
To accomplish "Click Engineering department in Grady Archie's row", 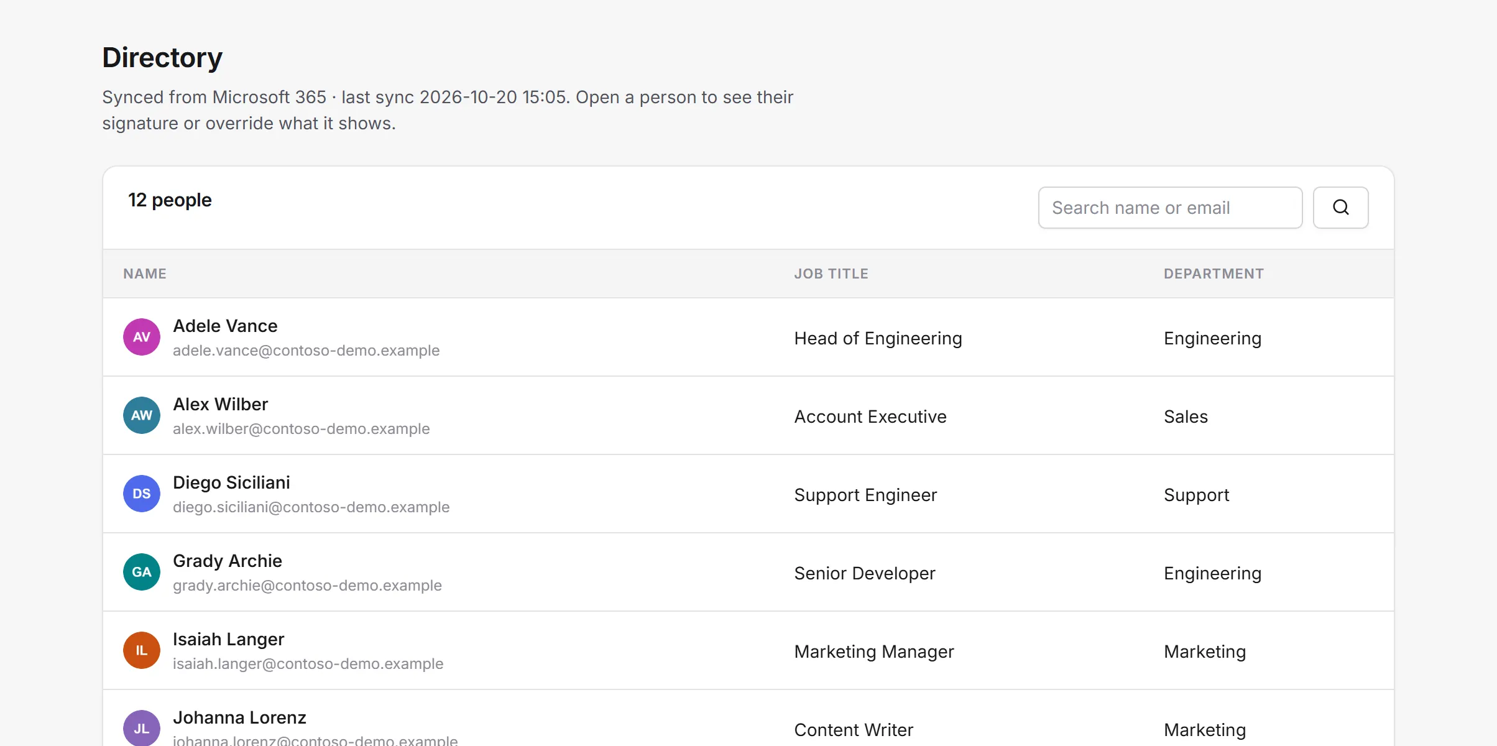I will pos(1212,573).
